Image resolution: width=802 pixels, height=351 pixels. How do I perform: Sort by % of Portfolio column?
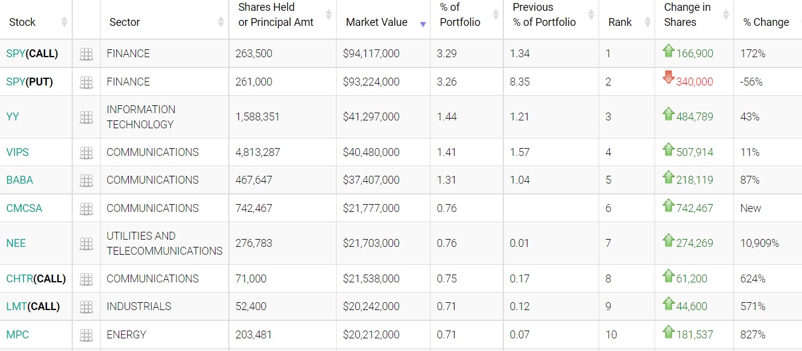click(496, 14)
